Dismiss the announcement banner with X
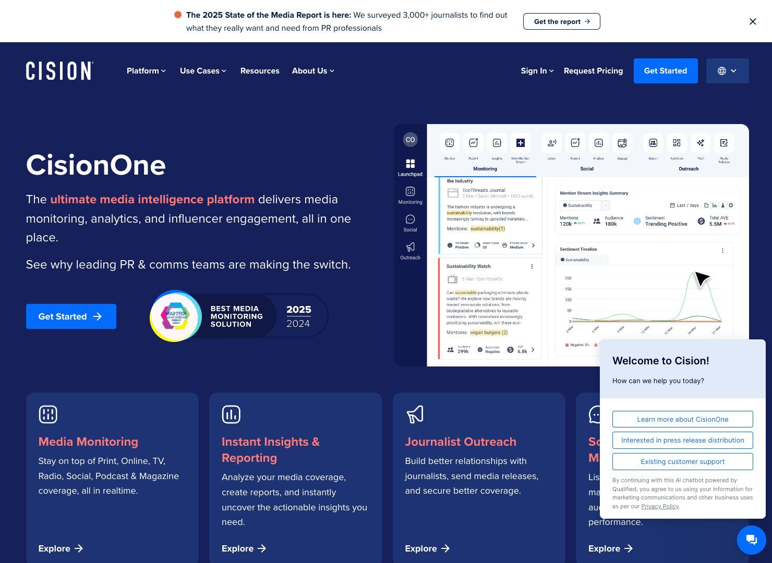Viewport: 772px width, 563px height. [752, 21]
